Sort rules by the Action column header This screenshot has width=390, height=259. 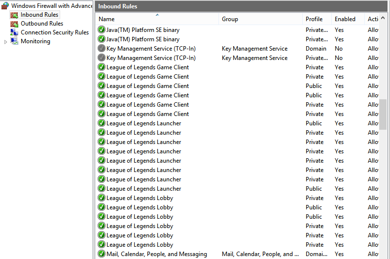point(372,19)
